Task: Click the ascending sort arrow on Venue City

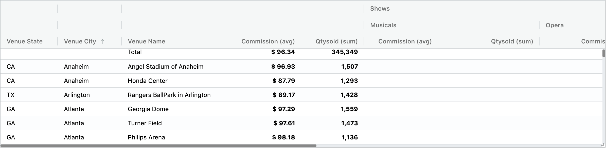Action: coord(102,41)
